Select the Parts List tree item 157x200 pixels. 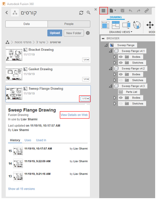tap(129, 92)
